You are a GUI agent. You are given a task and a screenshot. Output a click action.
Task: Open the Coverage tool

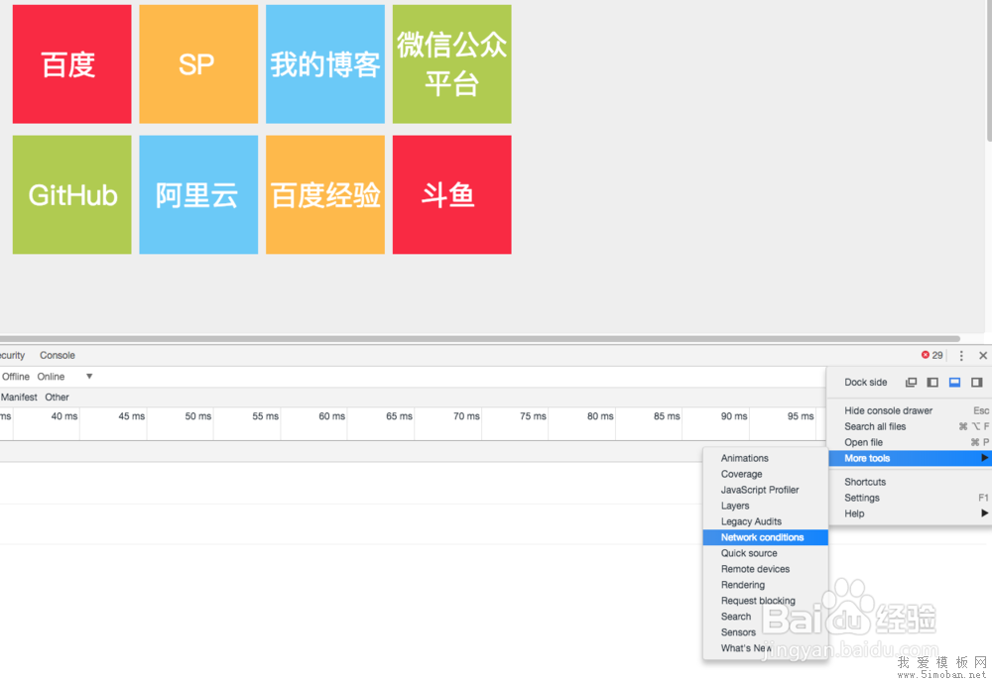(766, 474)
